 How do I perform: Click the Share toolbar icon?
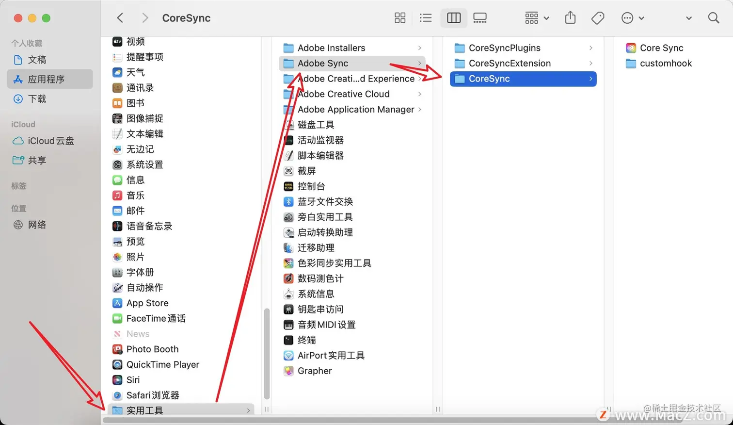pyautogui.click(x=571, y=18)
